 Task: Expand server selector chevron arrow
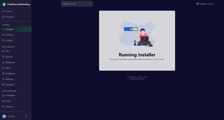click(x=90, y=4)
